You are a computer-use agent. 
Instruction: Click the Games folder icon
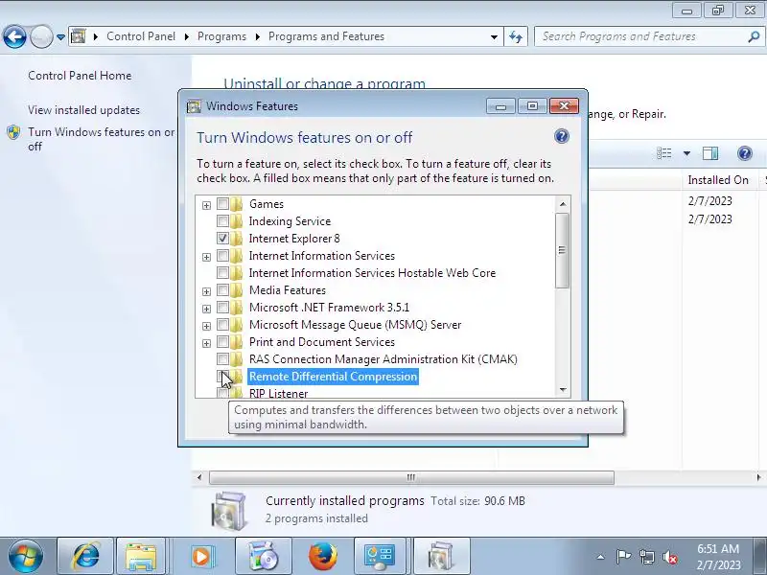(x=237, y=204)
